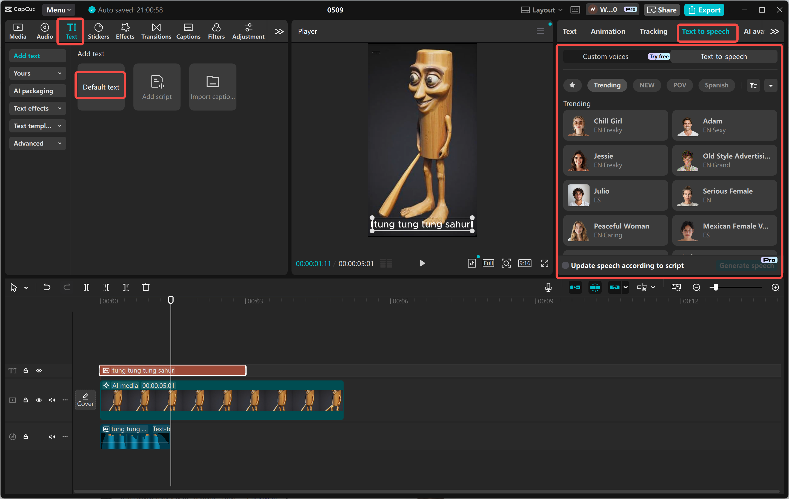
Task: Select the Spanish voice filter button
Action: click(x=716, y=85)
